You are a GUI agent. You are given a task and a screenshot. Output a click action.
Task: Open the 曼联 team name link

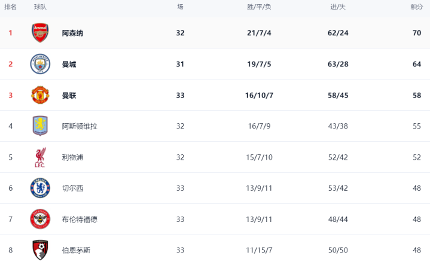pos(69,95)
